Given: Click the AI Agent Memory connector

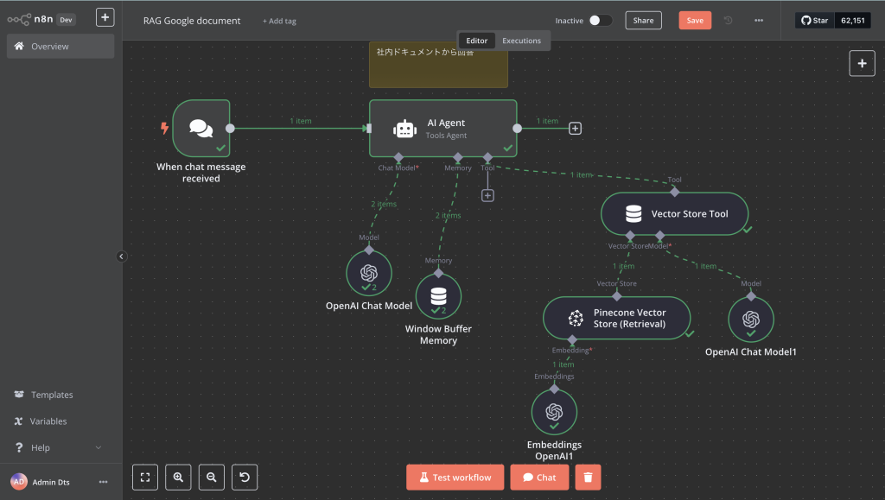Looking at the screenshot, I should 458,157.
